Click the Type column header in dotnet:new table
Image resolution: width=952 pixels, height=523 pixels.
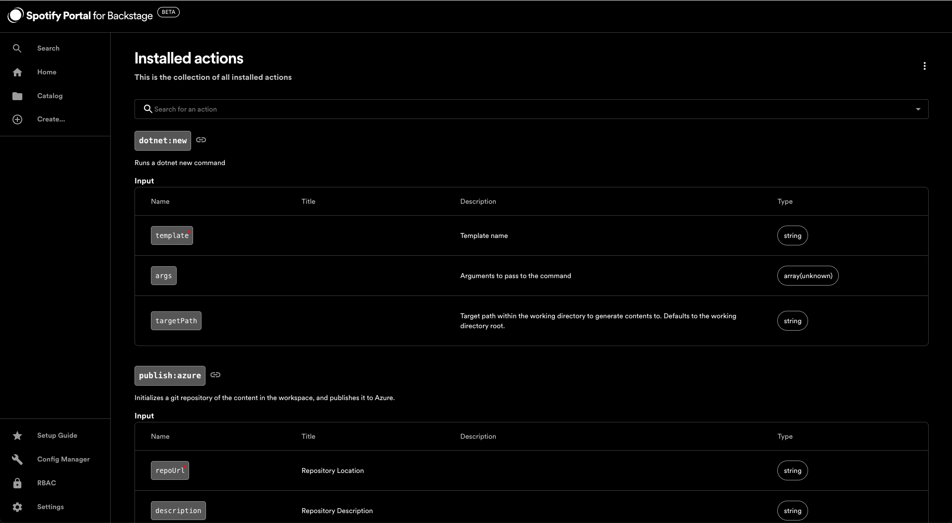[x=785, y=201]
